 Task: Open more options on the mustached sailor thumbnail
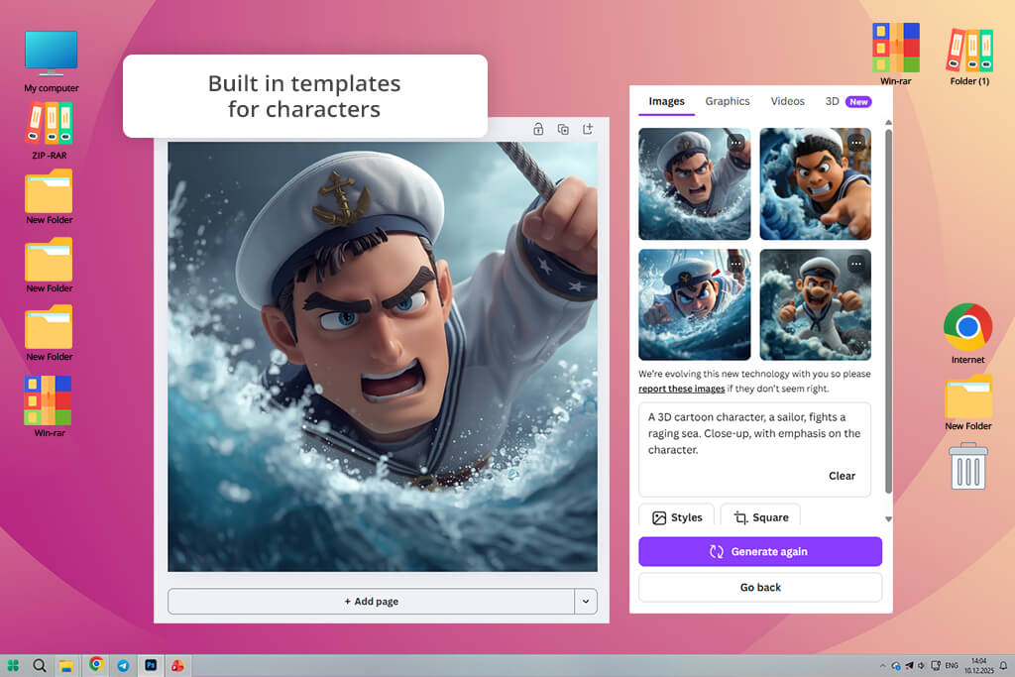pos(856,264)
